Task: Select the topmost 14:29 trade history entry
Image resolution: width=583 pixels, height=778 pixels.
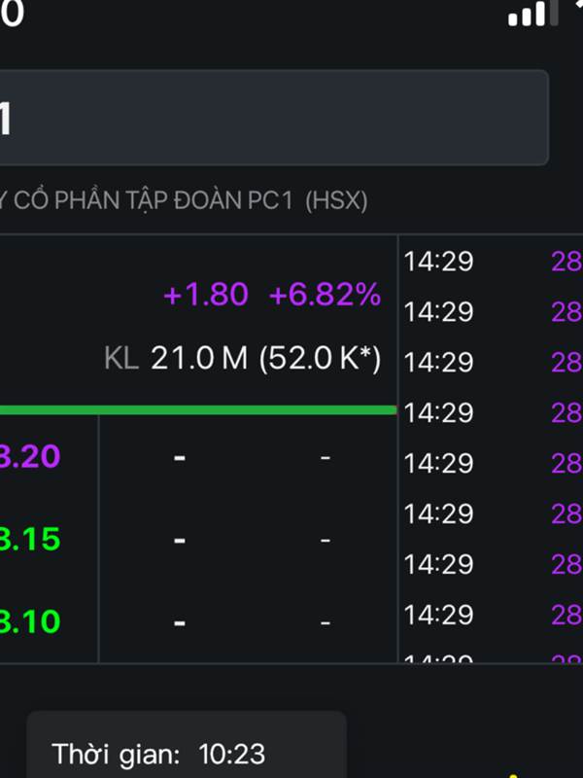Action: 438,261
